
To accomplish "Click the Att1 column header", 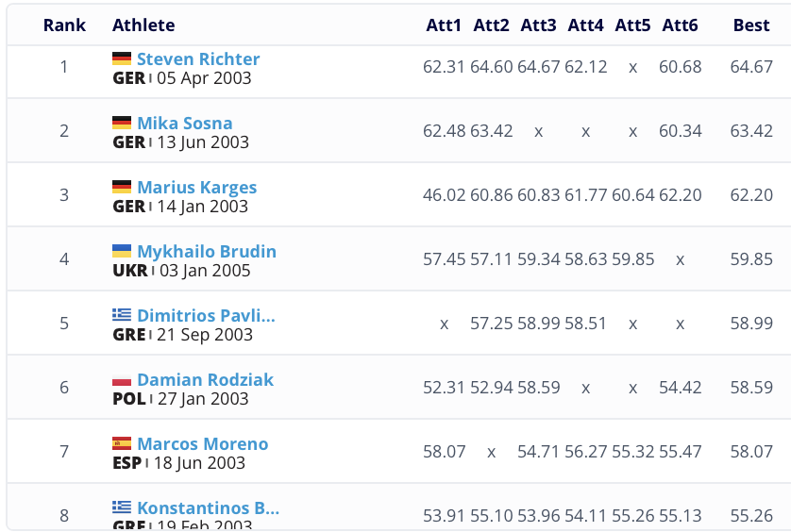I will coord(444,25).
